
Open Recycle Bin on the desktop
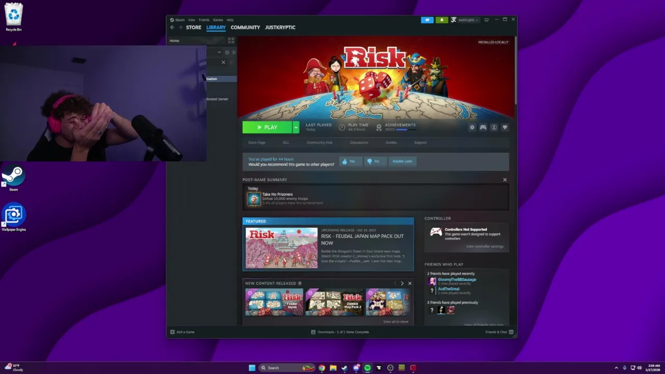point(14,17)
